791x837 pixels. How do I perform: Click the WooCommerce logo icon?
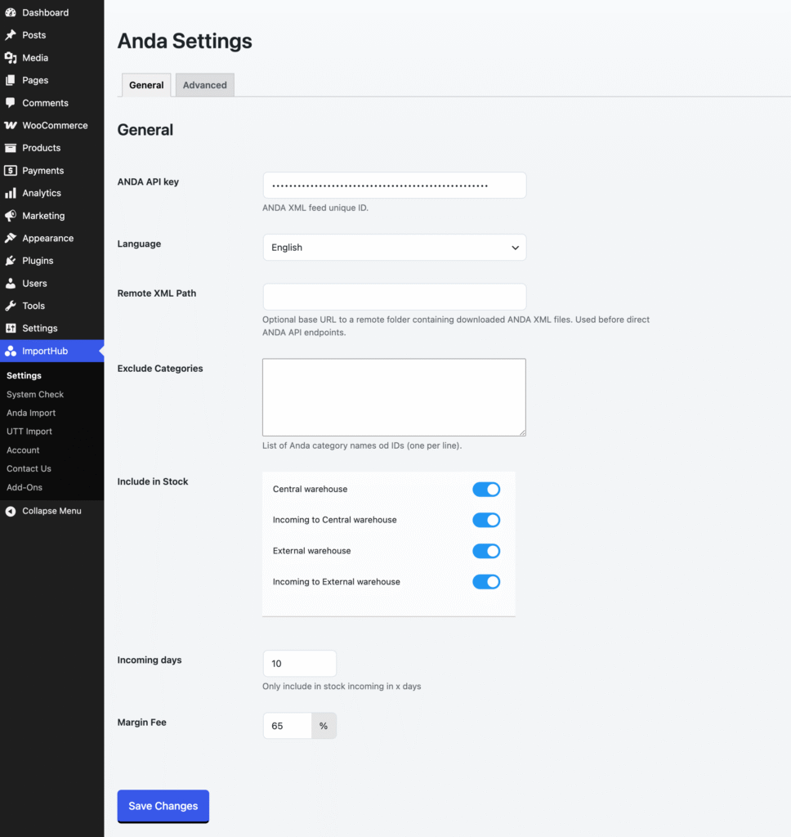point(10,125)
